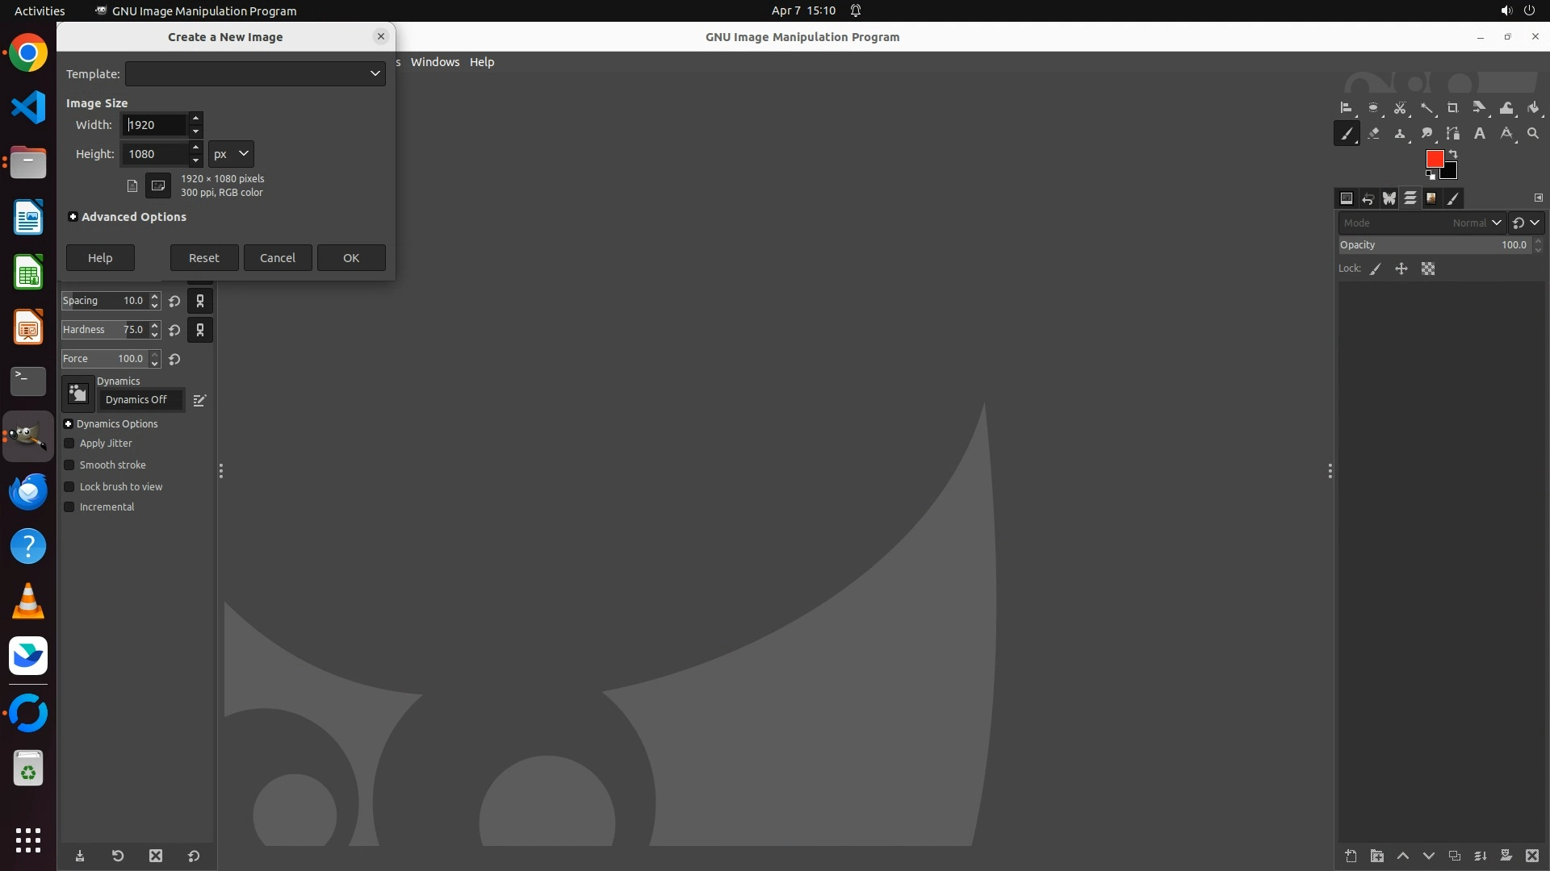Screen dimensions: 1550x871
Task: Click the Reset button in the dialog
Action: 203,258
